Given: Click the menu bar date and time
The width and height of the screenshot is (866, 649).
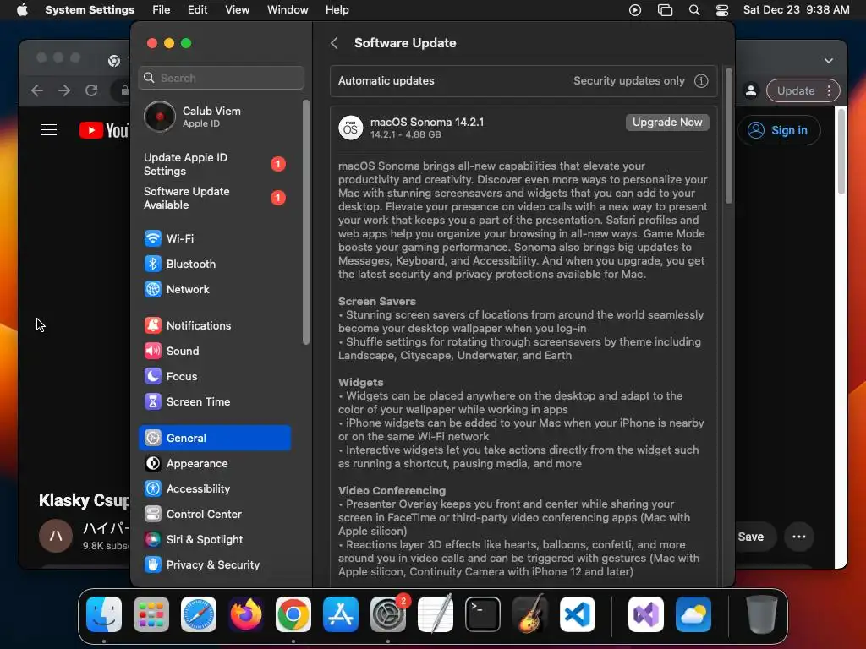Looking at the screenshot, I should pyautogui.click(x=796, y=10).
